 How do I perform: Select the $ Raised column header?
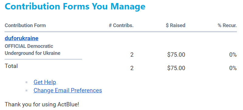(x=175, y=25)
